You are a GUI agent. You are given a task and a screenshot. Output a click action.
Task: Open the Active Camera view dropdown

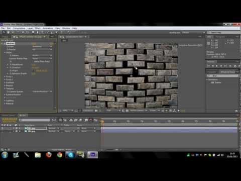pyautogui.click(x=139, y=111)
